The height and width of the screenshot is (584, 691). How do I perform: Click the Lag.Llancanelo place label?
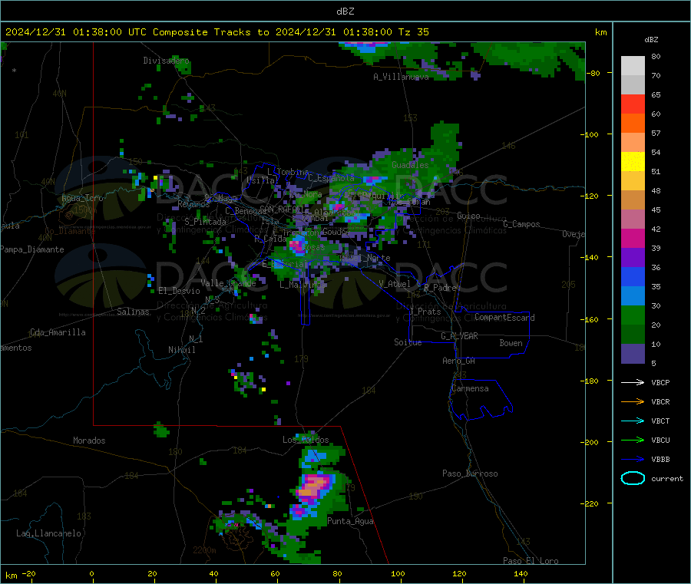click(48, 533)
